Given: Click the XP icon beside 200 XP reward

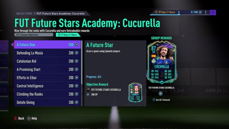Looking at the screenshot, I should point(88,94).
